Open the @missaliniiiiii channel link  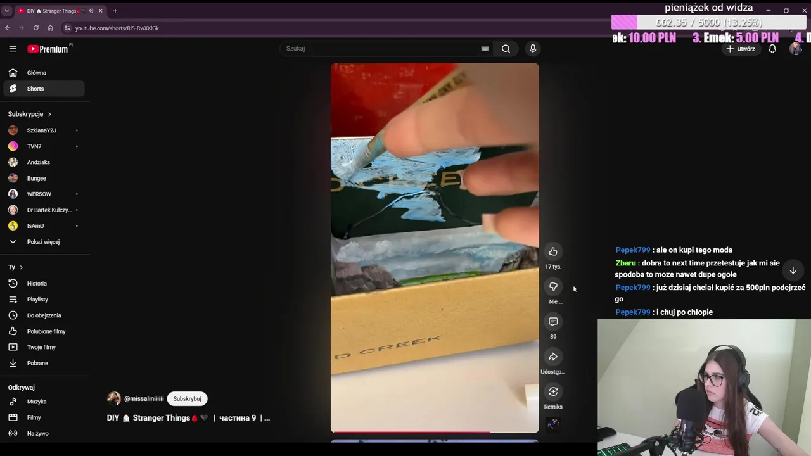tap(144, 398)
